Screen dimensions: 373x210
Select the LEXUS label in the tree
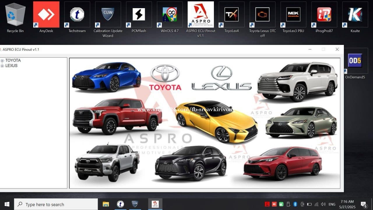(x=11, y=66)
